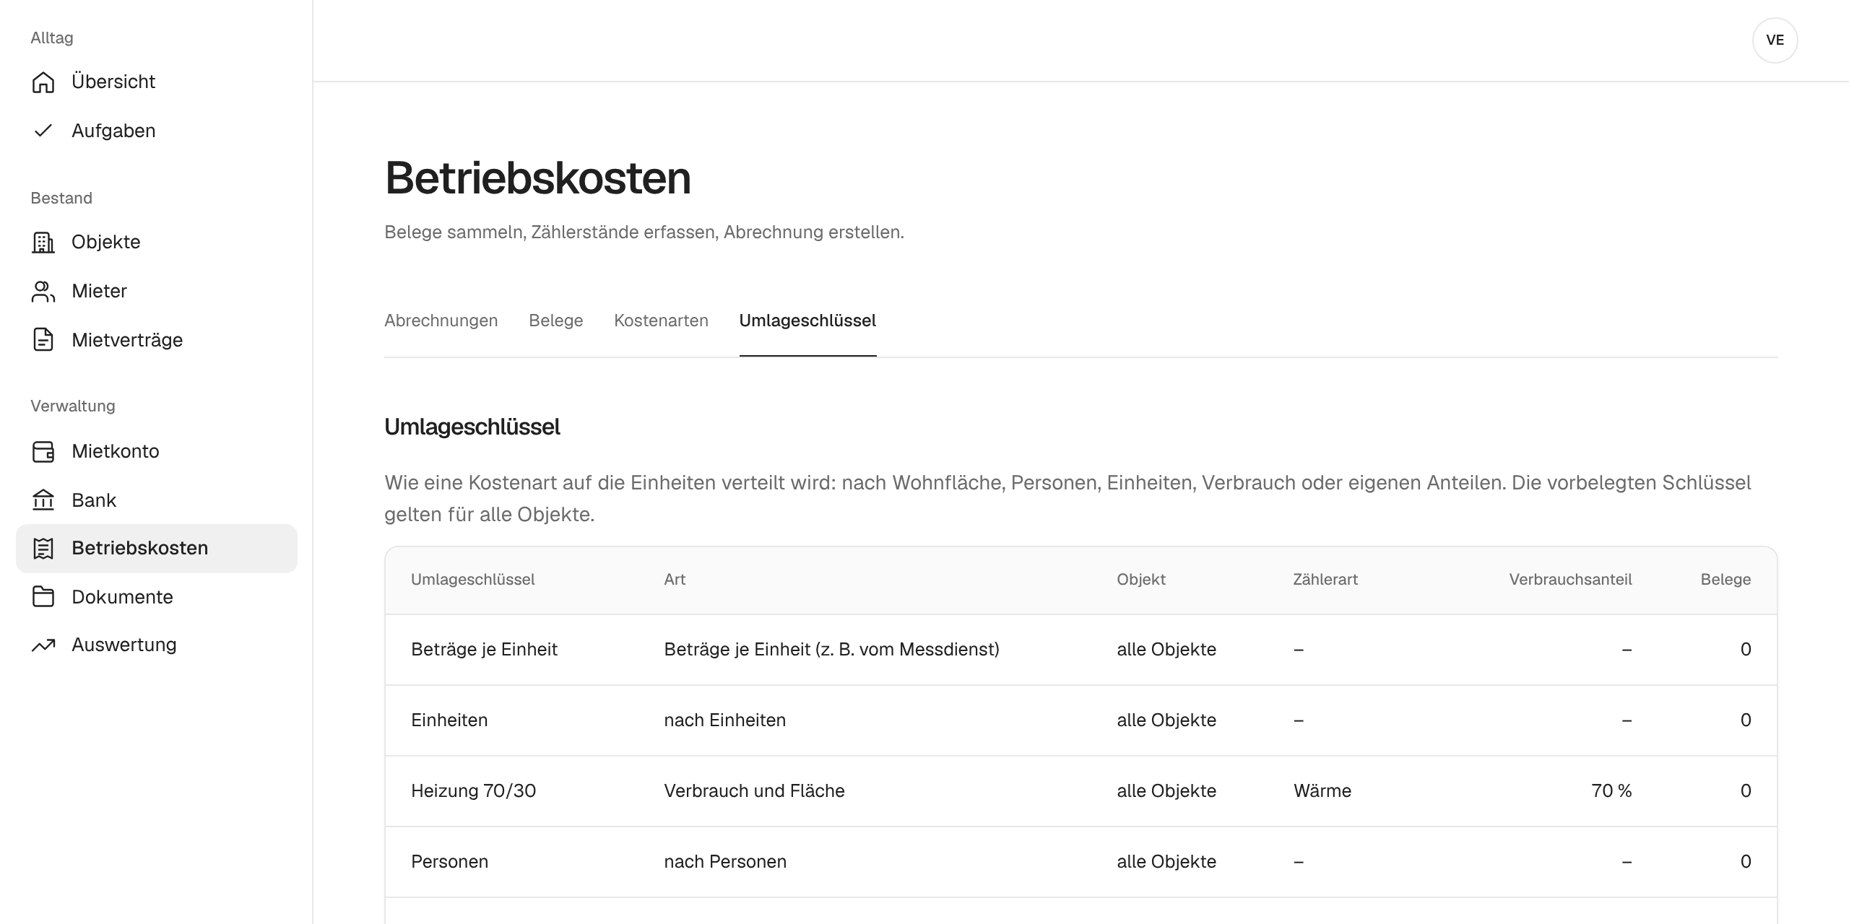The image size is (1849, 924).
Task: Open Mietverträge in the sidebar
Action: [x=157, y=340]
